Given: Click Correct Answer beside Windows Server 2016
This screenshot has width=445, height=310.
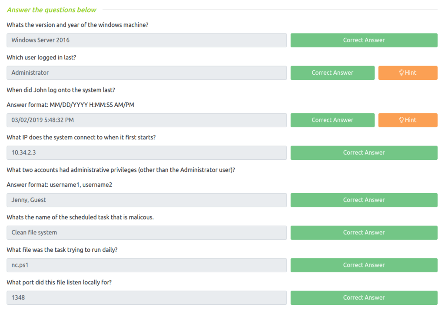Looking at the screenshot, I should tap(364, 40).
